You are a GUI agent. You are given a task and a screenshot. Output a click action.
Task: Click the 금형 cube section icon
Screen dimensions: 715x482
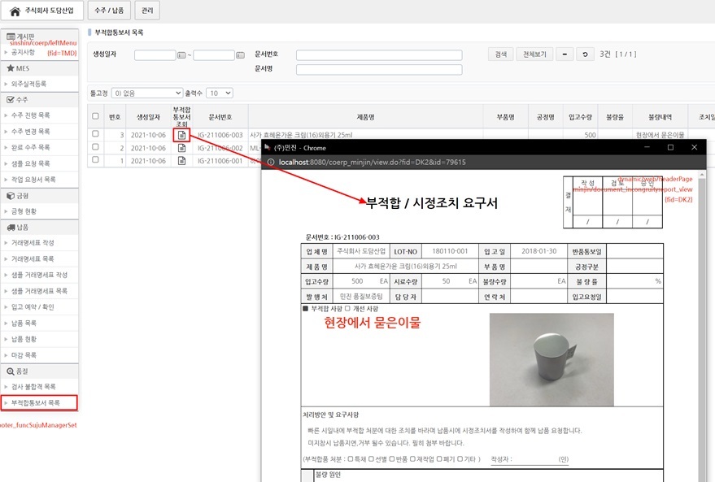click(x=11, y=195)
